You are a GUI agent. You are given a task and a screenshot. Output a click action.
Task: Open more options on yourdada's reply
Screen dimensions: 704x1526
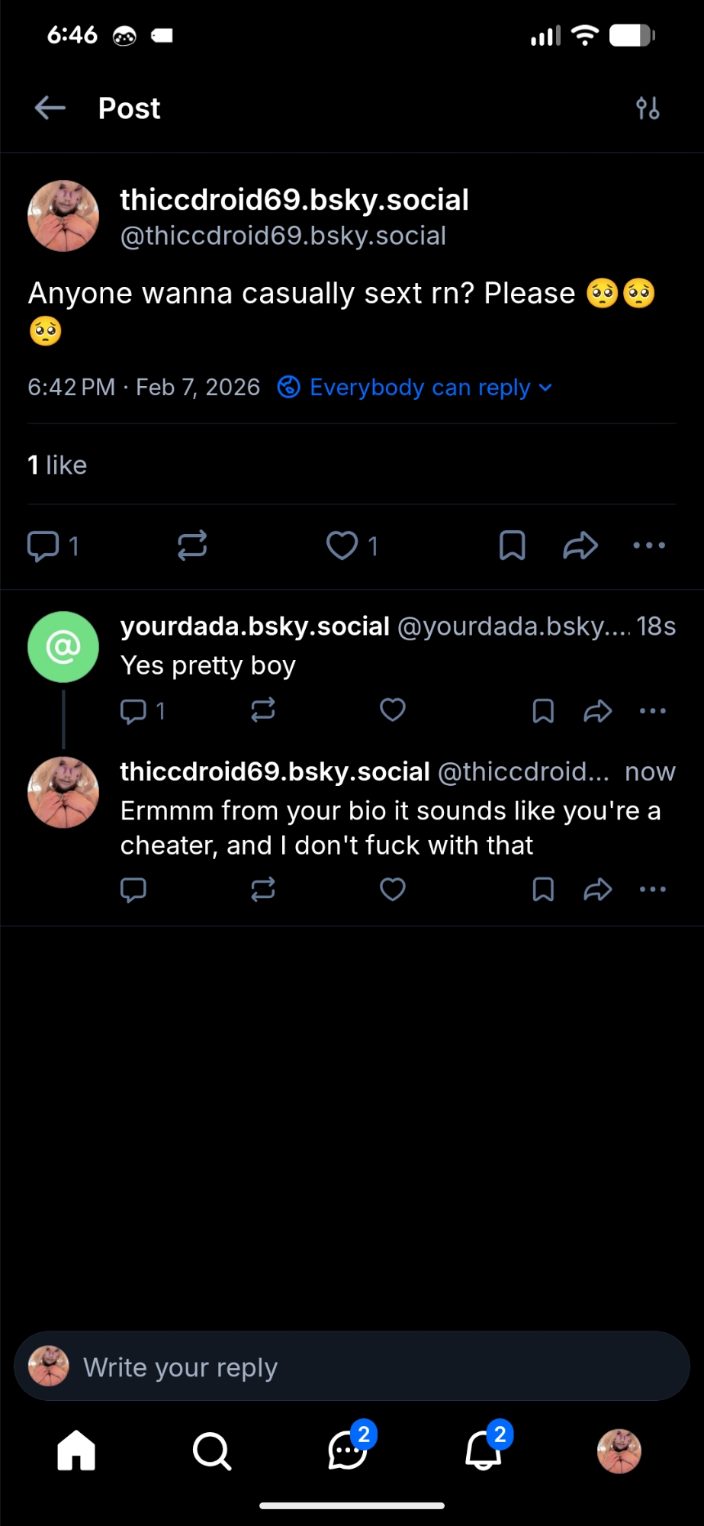tap(652, 710)
